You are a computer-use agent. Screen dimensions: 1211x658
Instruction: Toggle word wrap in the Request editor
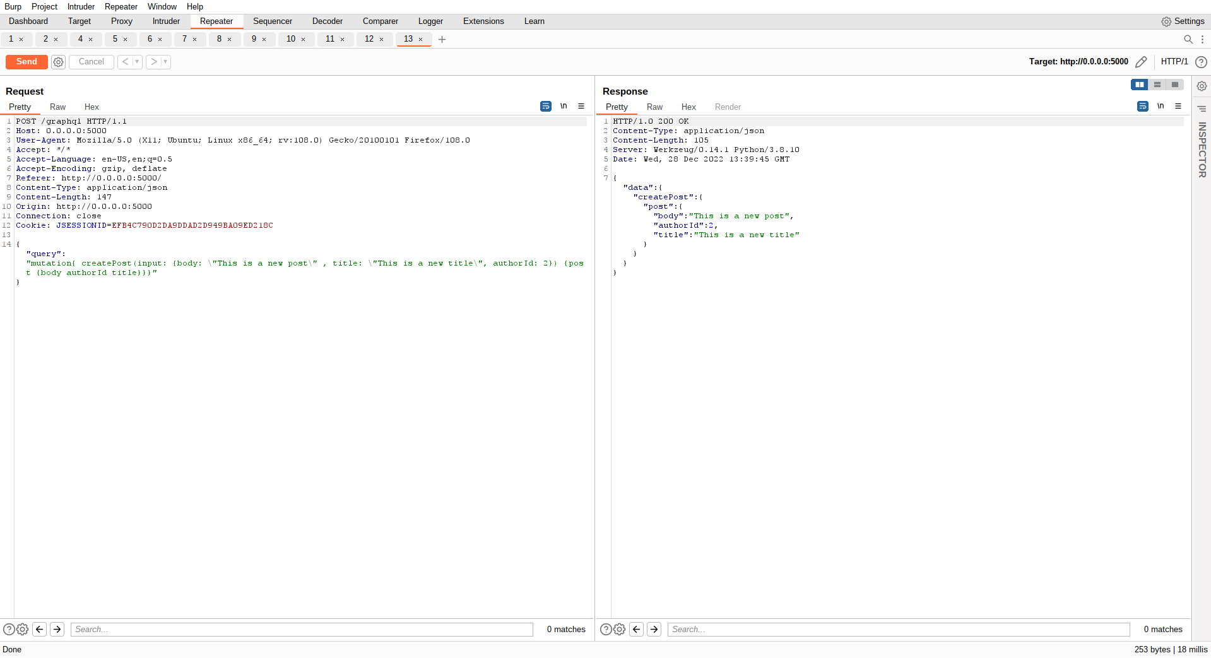click(x=546, y=106)
